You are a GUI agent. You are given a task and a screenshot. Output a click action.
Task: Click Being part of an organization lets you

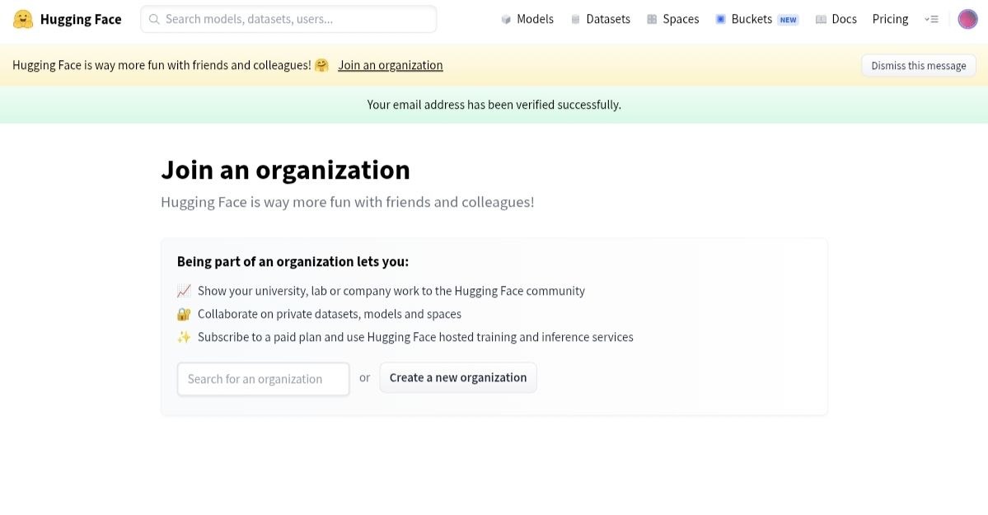[293, 261]
